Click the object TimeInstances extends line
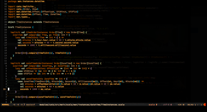 pyautogui.click(x=33, y=22)
